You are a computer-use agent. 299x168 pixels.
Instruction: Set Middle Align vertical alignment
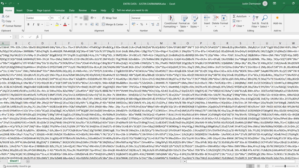click(81, 18)
